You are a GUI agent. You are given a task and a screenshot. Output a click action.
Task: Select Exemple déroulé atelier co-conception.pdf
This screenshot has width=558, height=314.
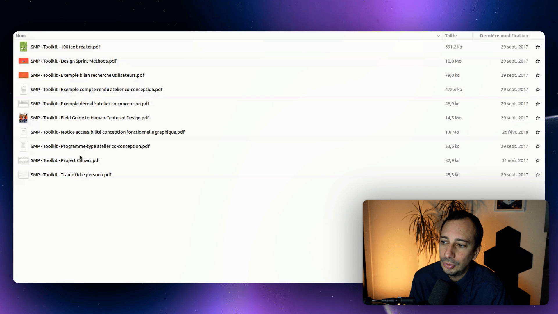click(279, 104)
